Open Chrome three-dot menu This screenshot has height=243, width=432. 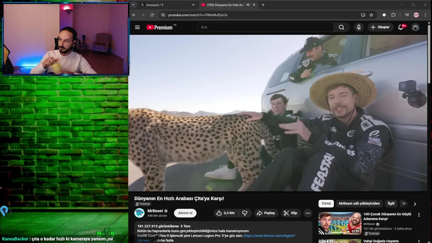point(425,15)
